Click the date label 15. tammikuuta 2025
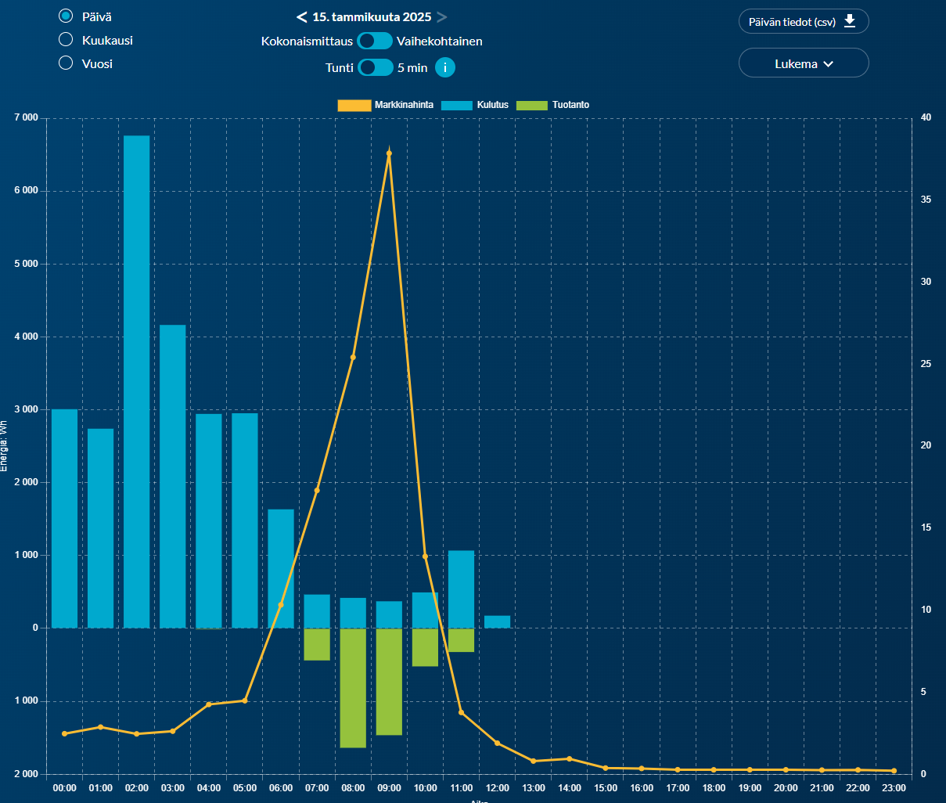Viewport: 946px width, 803px height. click(x=372, y=17)
